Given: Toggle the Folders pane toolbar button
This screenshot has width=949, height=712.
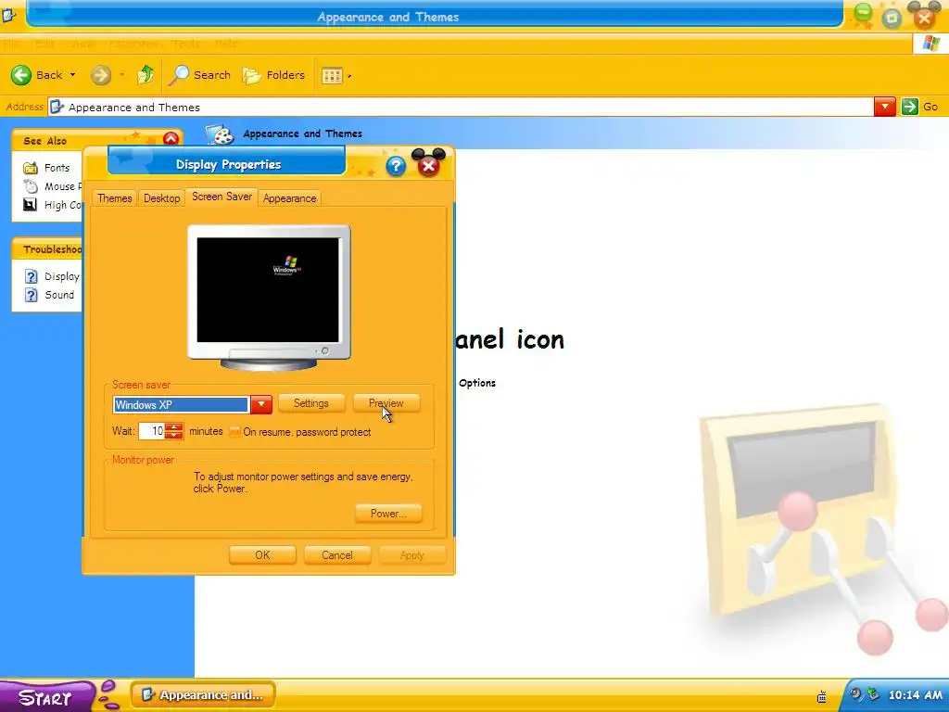Looking at the screenshot, I should click(273, 75).
